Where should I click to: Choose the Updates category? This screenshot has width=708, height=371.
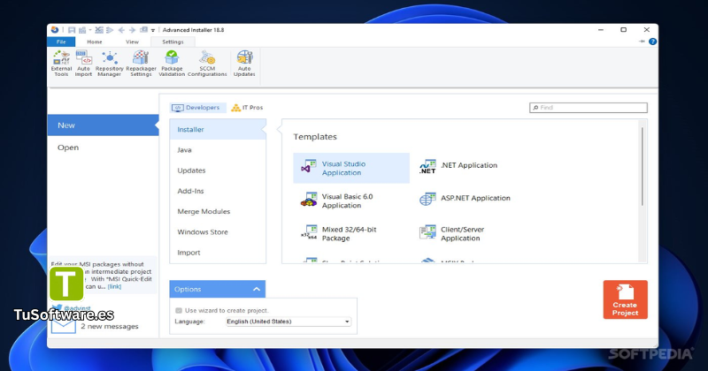tap(218, 170)
